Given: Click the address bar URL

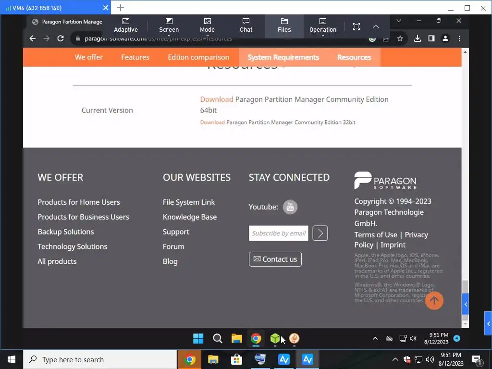Looking at the screenshot, I should [x=159, y=39].
